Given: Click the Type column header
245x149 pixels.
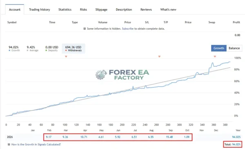Looking at the screenshot, I should pos(75,22).
